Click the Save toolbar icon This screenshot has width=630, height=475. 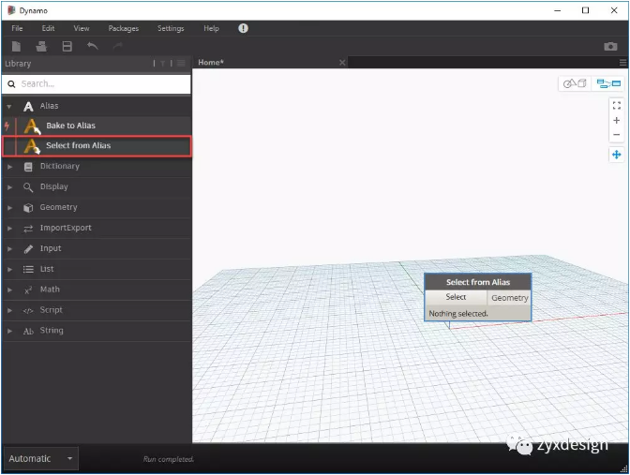[67, 46]
